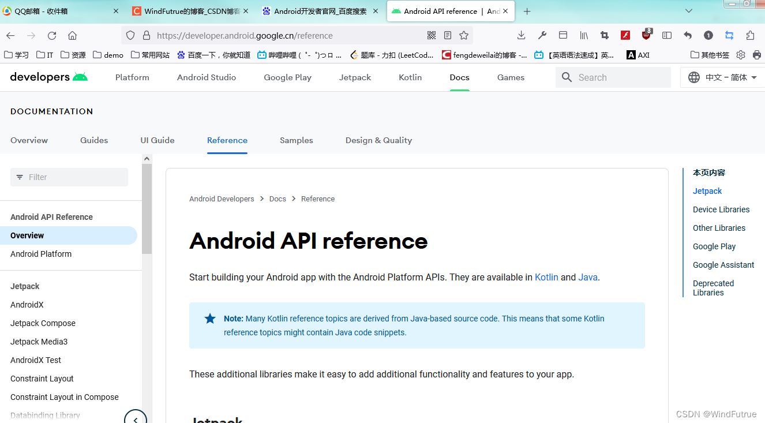This screenshot has width=765, height=423.
Task: Open the 其他书签 bookmarks folder
Action: point(710,55)
